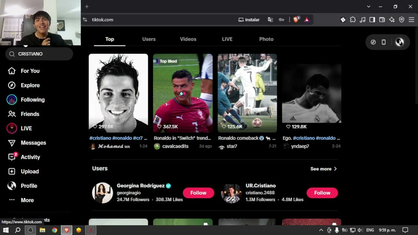The image size is (418, 235).
Task: Click the get app phone icon
Action: tap(384, 42)
